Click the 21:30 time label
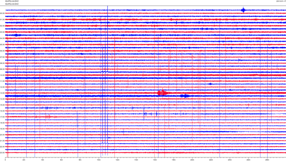The image size is (286, 161). click(2, 141)
